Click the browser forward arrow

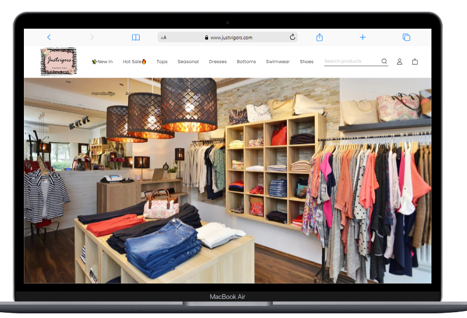tap(92, 37)
